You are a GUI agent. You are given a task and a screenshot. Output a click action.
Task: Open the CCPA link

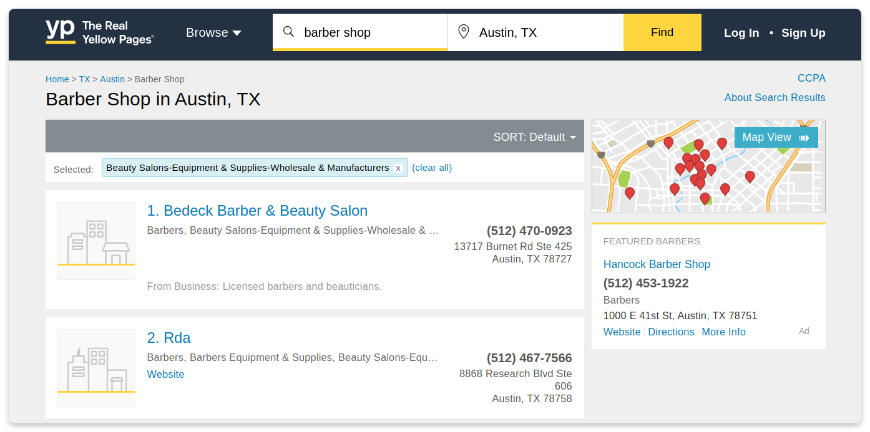811,78
